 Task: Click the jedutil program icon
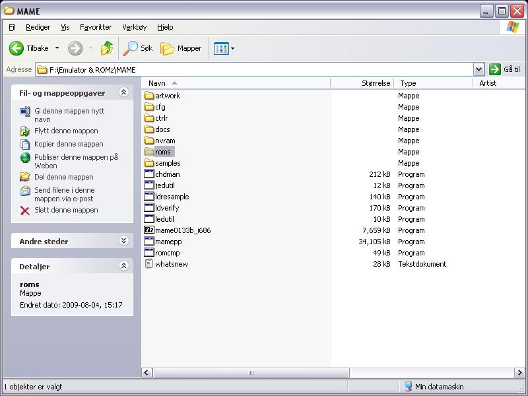pyautogui.click(x=149, y=185)
